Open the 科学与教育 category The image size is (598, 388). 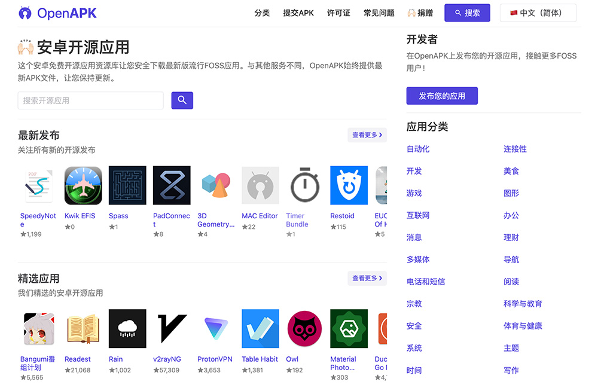pyautogui.click(x=523, y=304)
